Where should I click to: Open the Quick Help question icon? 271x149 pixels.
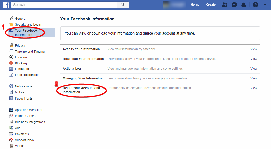click(x=255, y=5)
